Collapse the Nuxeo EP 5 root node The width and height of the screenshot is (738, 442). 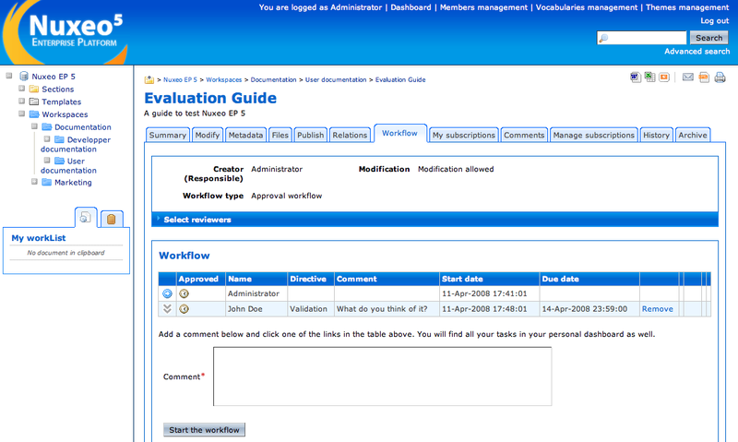point(9,76)
